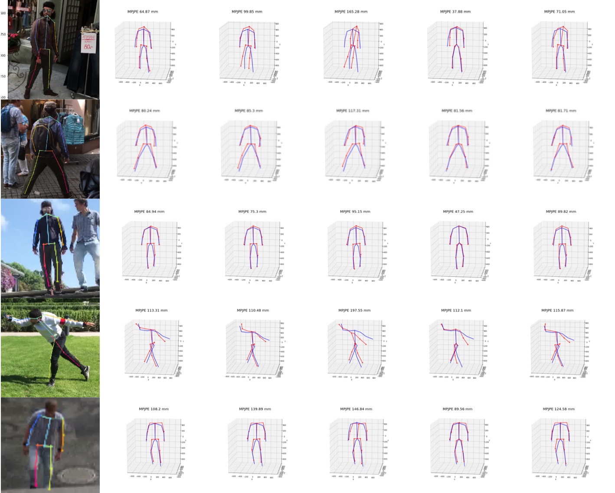Click the title text 'MPJPE 71.05 mm'
The width and height of the screenshot is (615, 493).
(559, 12)
